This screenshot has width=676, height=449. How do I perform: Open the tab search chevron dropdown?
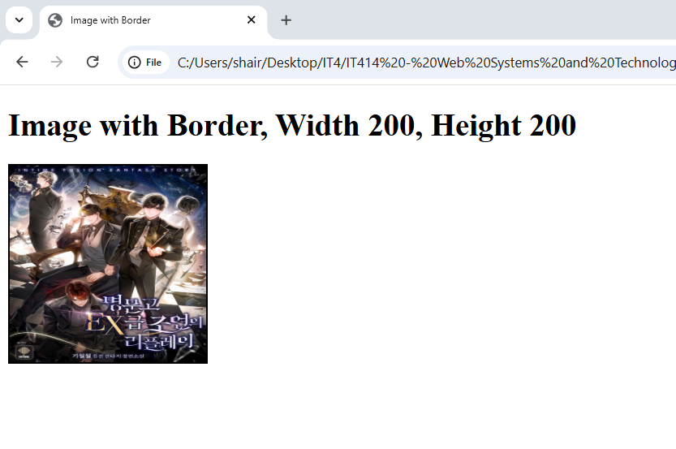pos(19,19)
